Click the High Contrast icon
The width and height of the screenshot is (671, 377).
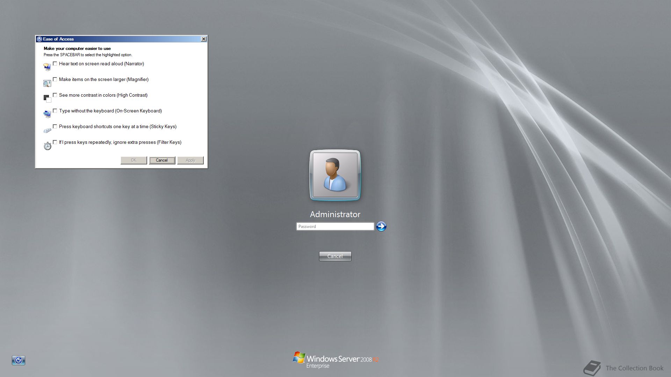(47, 98)
